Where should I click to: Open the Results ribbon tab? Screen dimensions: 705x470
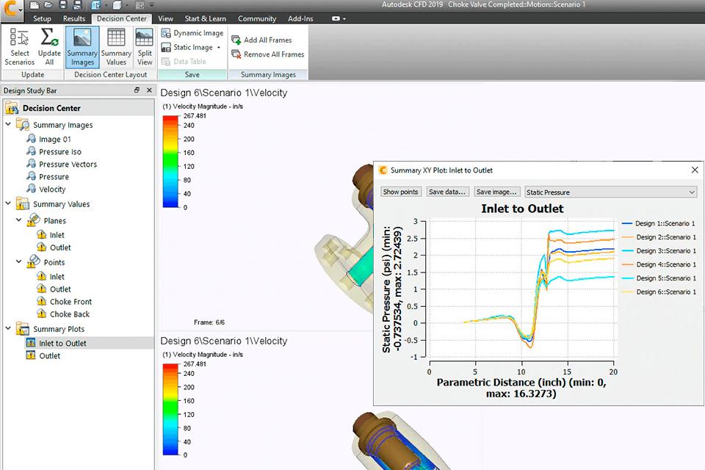[x=74, y=18]
